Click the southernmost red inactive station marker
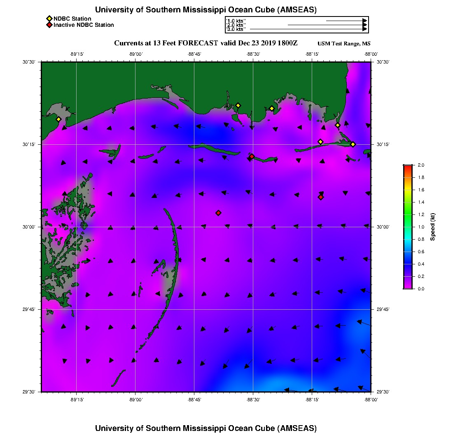This screenshot has width=453, height=433. [218, 213]
